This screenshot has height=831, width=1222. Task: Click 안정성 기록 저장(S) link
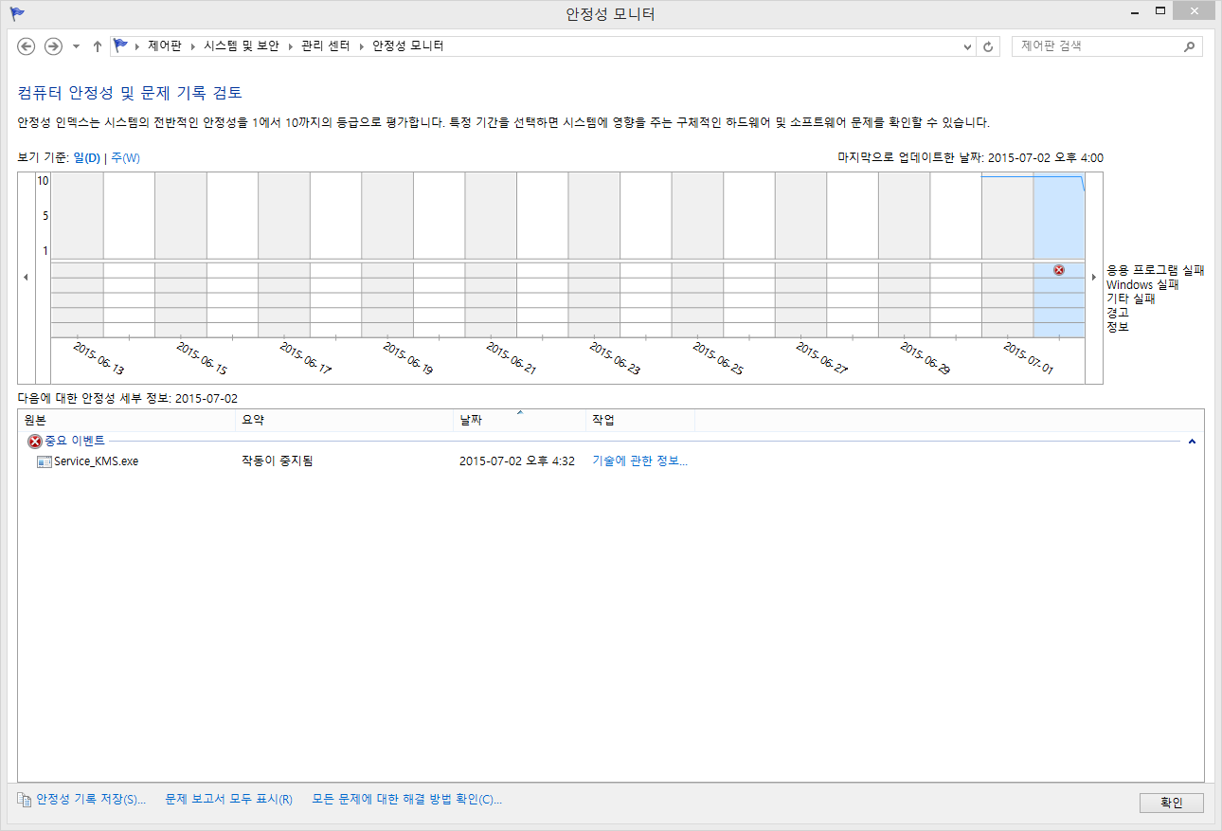(91, 800)
